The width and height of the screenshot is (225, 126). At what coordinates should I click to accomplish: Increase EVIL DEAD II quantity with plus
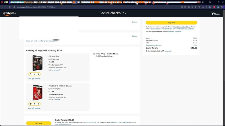pyautogui.click(x=38, y=104)
